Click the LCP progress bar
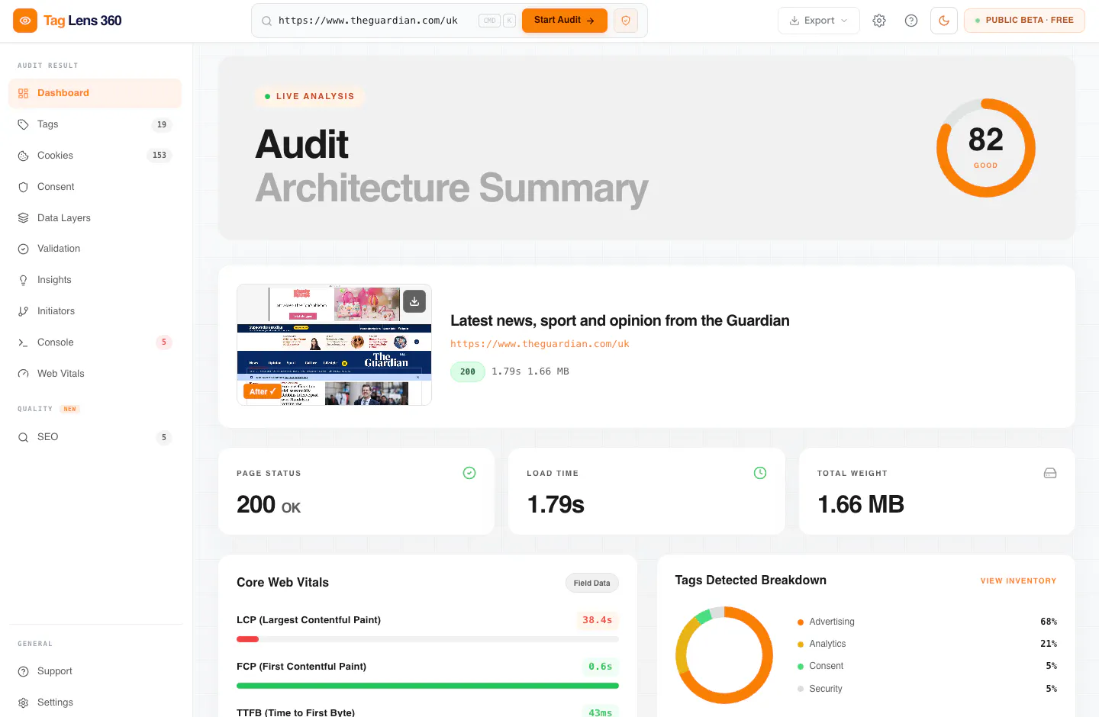Image resolution: width=1099 pixels, height=717 pixels. point(427,639)
